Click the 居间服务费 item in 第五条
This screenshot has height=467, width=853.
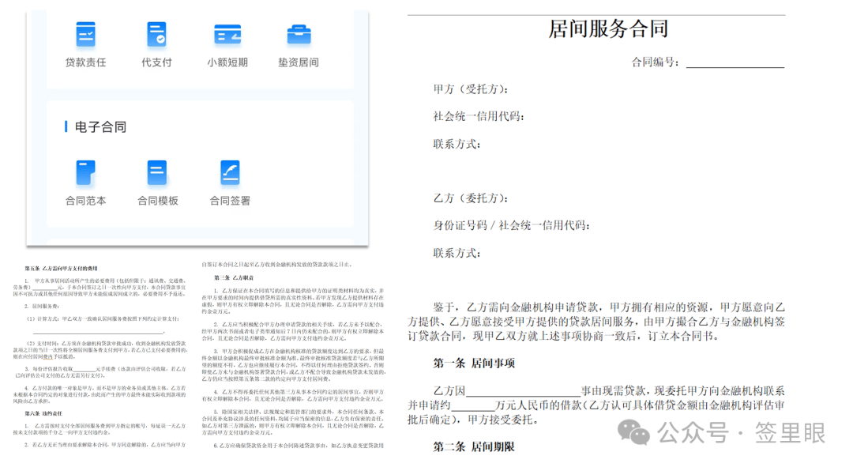(x=42, y=307)
